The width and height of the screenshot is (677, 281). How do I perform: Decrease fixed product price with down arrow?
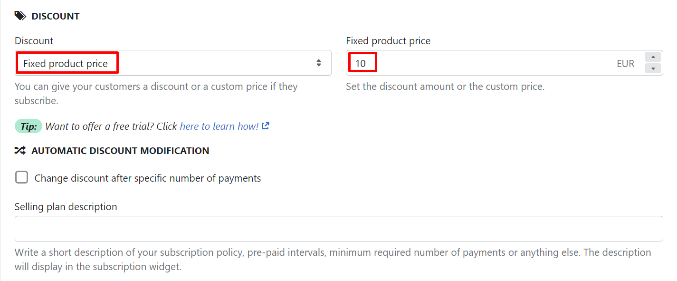tap(653, 68)
